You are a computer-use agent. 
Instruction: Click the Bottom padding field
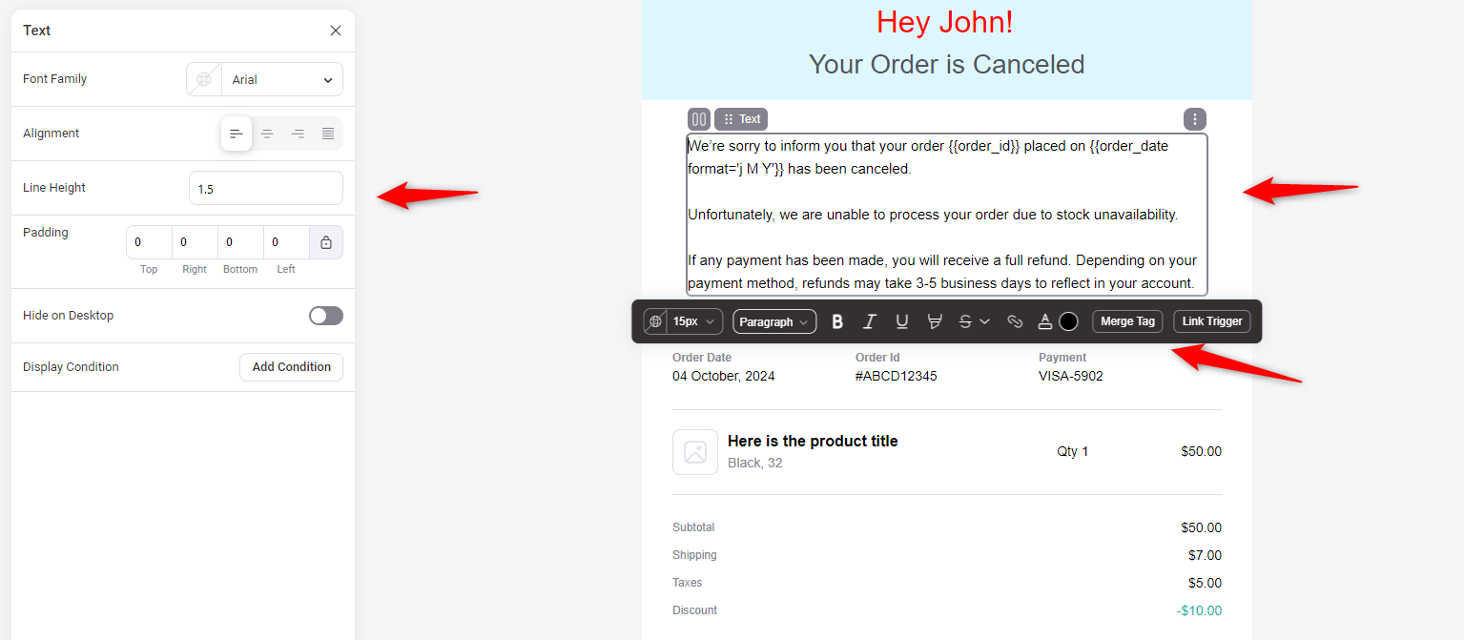point(240,242)
